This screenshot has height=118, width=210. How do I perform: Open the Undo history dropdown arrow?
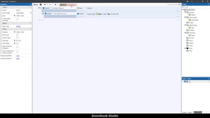[47, 5]
